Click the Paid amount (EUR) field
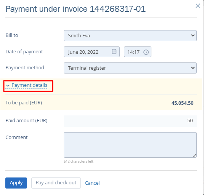 tap(130, 121)
